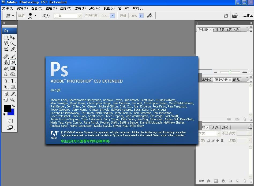Select the Type tool in toolbox
This screenshot has width=254, height=186.
pyautogui.click(x=13, y=81)
